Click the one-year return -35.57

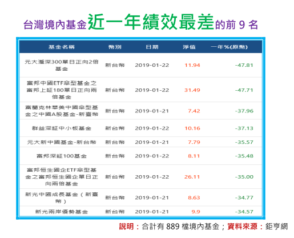pyautogui.click(x=244, y=142)
